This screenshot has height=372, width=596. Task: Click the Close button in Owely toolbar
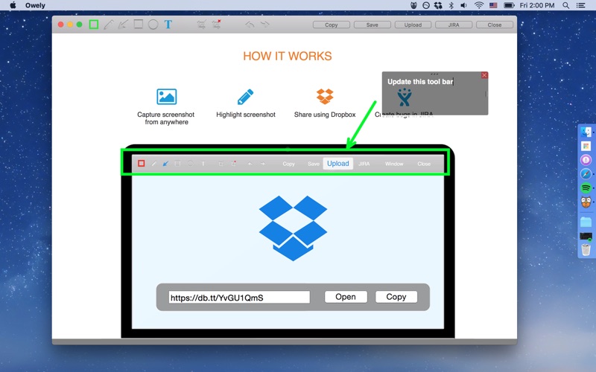pos(495,25)
